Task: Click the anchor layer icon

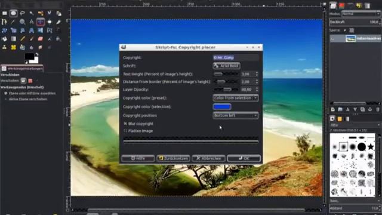Action: [370, 110]
